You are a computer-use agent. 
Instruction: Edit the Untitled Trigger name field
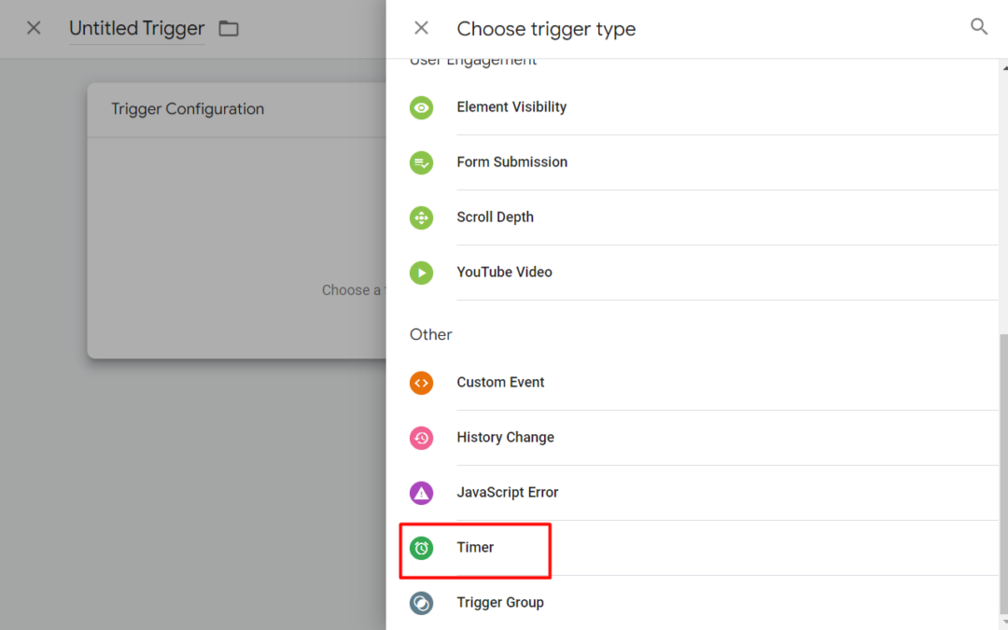coord(136,28)
